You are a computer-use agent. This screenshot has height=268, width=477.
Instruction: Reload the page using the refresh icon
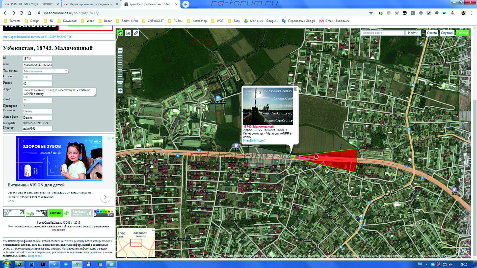[21, 13]
